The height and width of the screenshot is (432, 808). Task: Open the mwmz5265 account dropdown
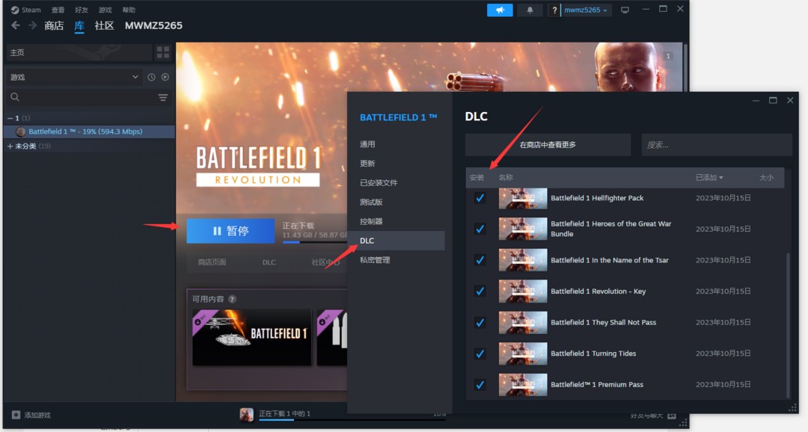(x=586, y=10)
